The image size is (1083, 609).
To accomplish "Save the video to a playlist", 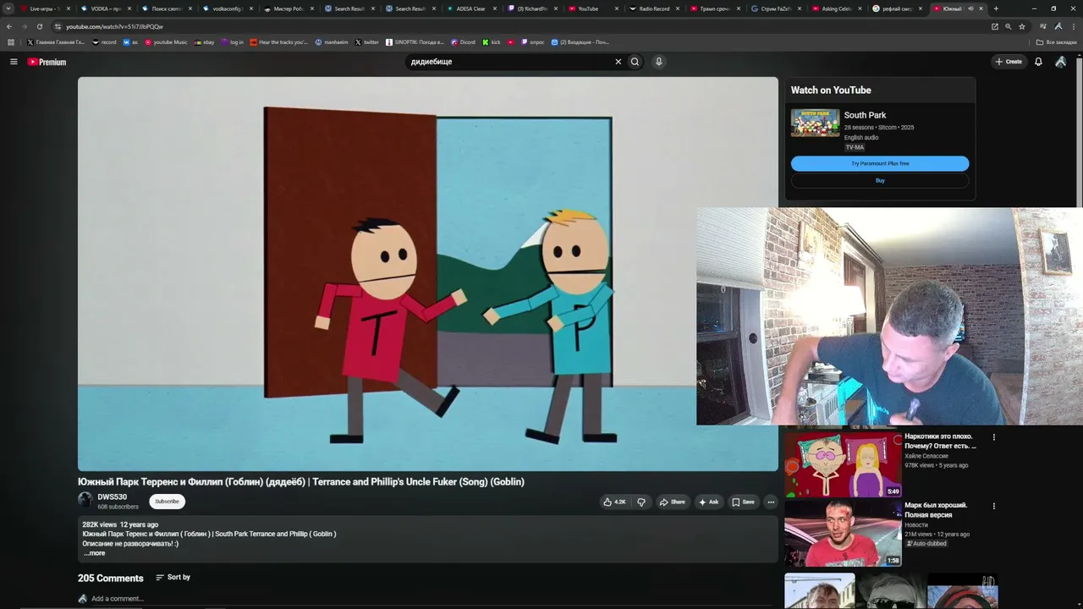I will 743,502.
